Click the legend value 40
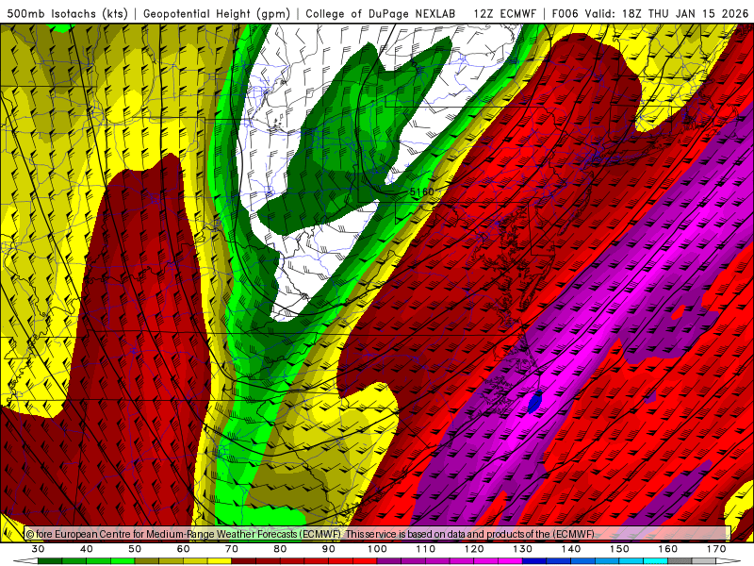This screenshot has height=566, width=754. (x=87, y=549)
